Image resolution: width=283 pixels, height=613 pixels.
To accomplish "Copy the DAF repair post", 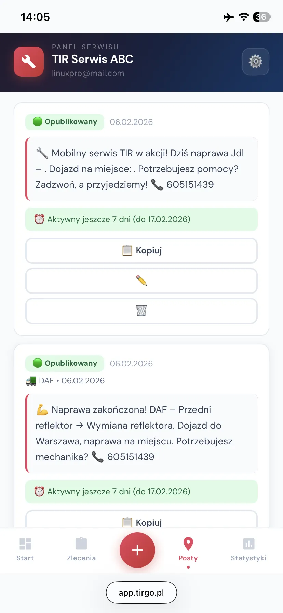I will 141,520.
